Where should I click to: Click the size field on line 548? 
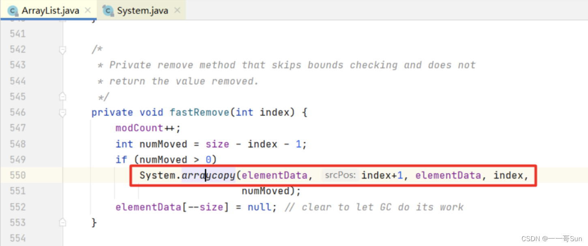[x=217, y=144]
